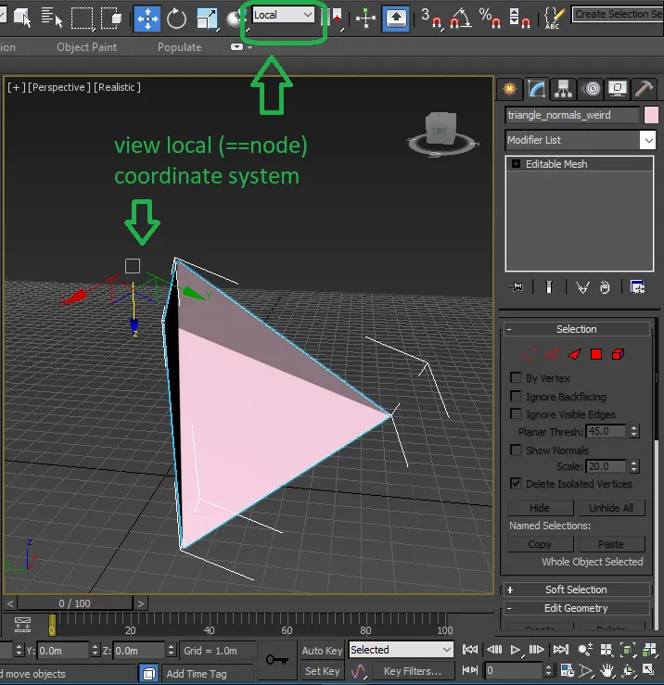Activate the Select and Scale tool
This screenshot has width=664, height=685.
point(207,19)
